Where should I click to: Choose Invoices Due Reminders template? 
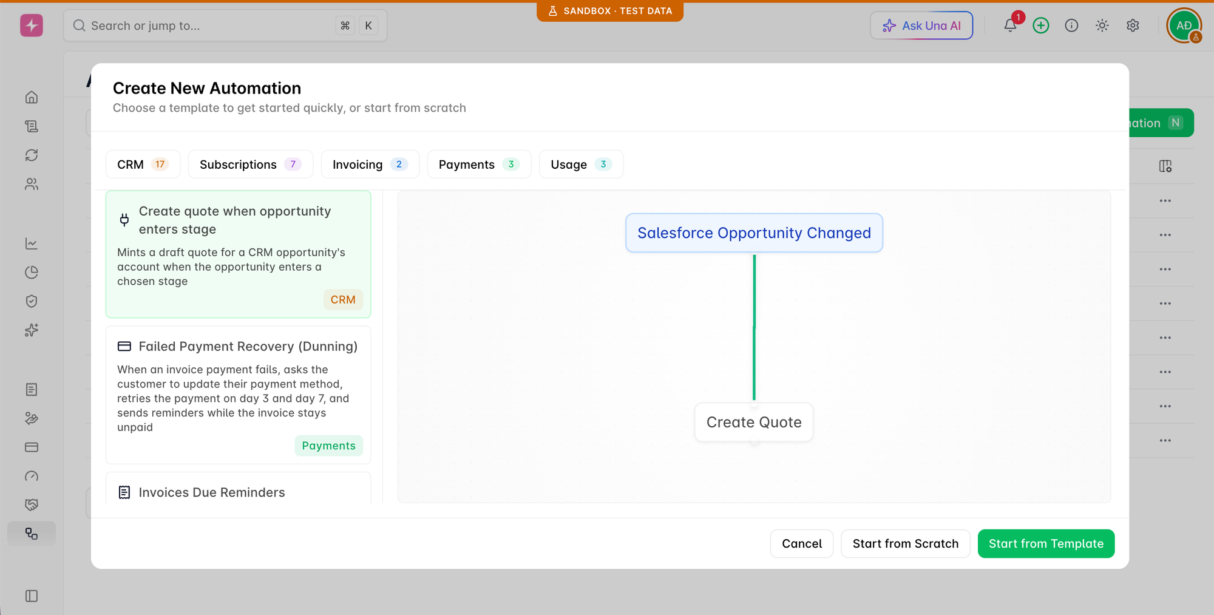(x=239, y=488)
